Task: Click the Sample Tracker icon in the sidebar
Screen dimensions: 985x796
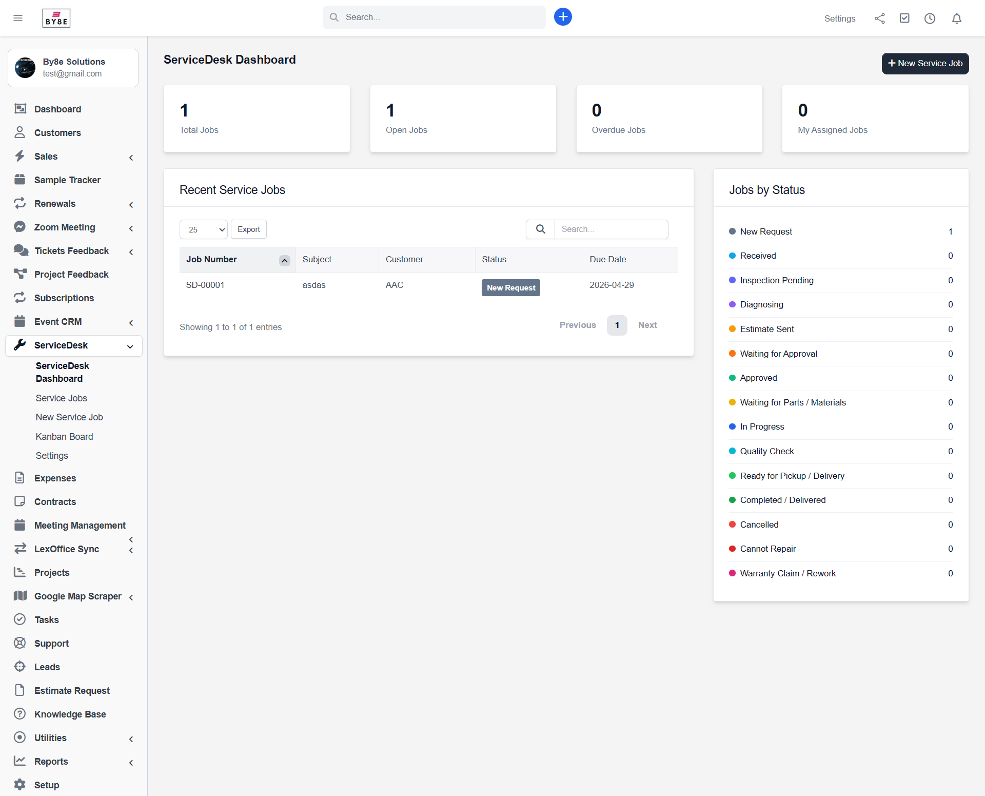Action: pyautogui.click(x=21, y=180)
